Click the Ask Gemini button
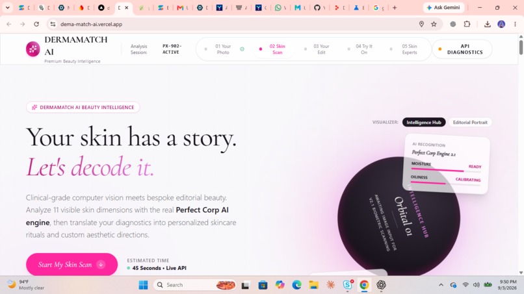The height and width of the screenshot is (294, 524). 443,8
